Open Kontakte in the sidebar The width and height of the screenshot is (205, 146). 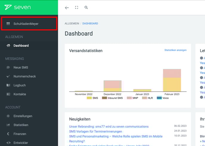[29, 94]
